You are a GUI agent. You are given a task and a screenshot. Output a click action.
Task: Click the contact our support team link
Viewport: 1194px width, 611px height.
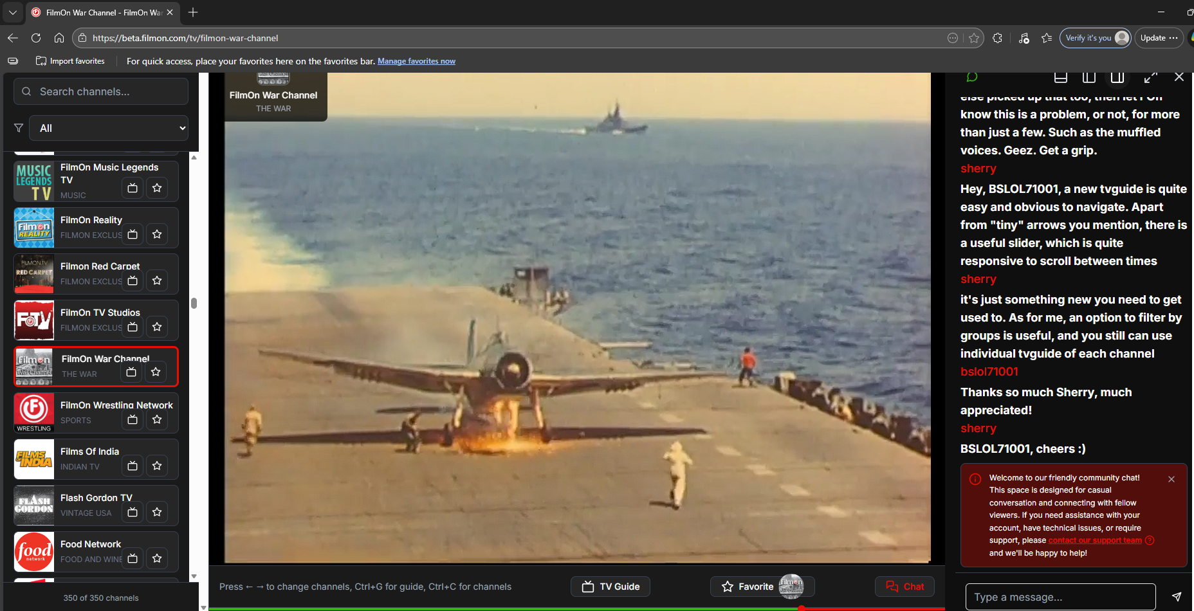click(1095, 540)
